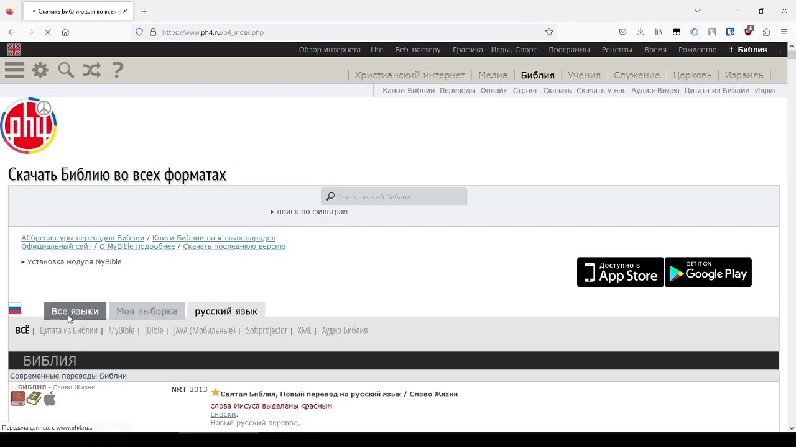The width and height of the screenshot is (796, 447).
Task: Select the русский язык tab
Action: tap(226, 311)
